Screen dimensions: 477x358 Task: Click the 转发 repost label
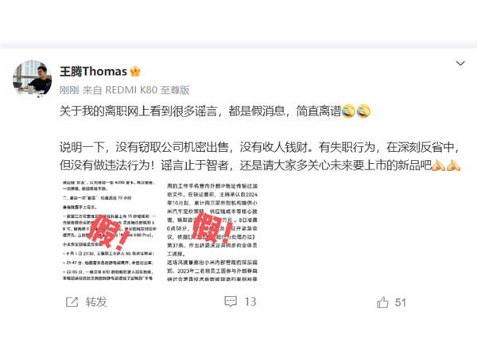click(96, 302)
